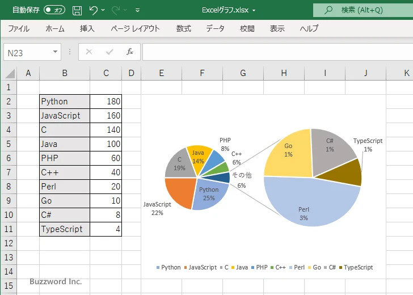Click the Select All corner triangle

point(10,74)
